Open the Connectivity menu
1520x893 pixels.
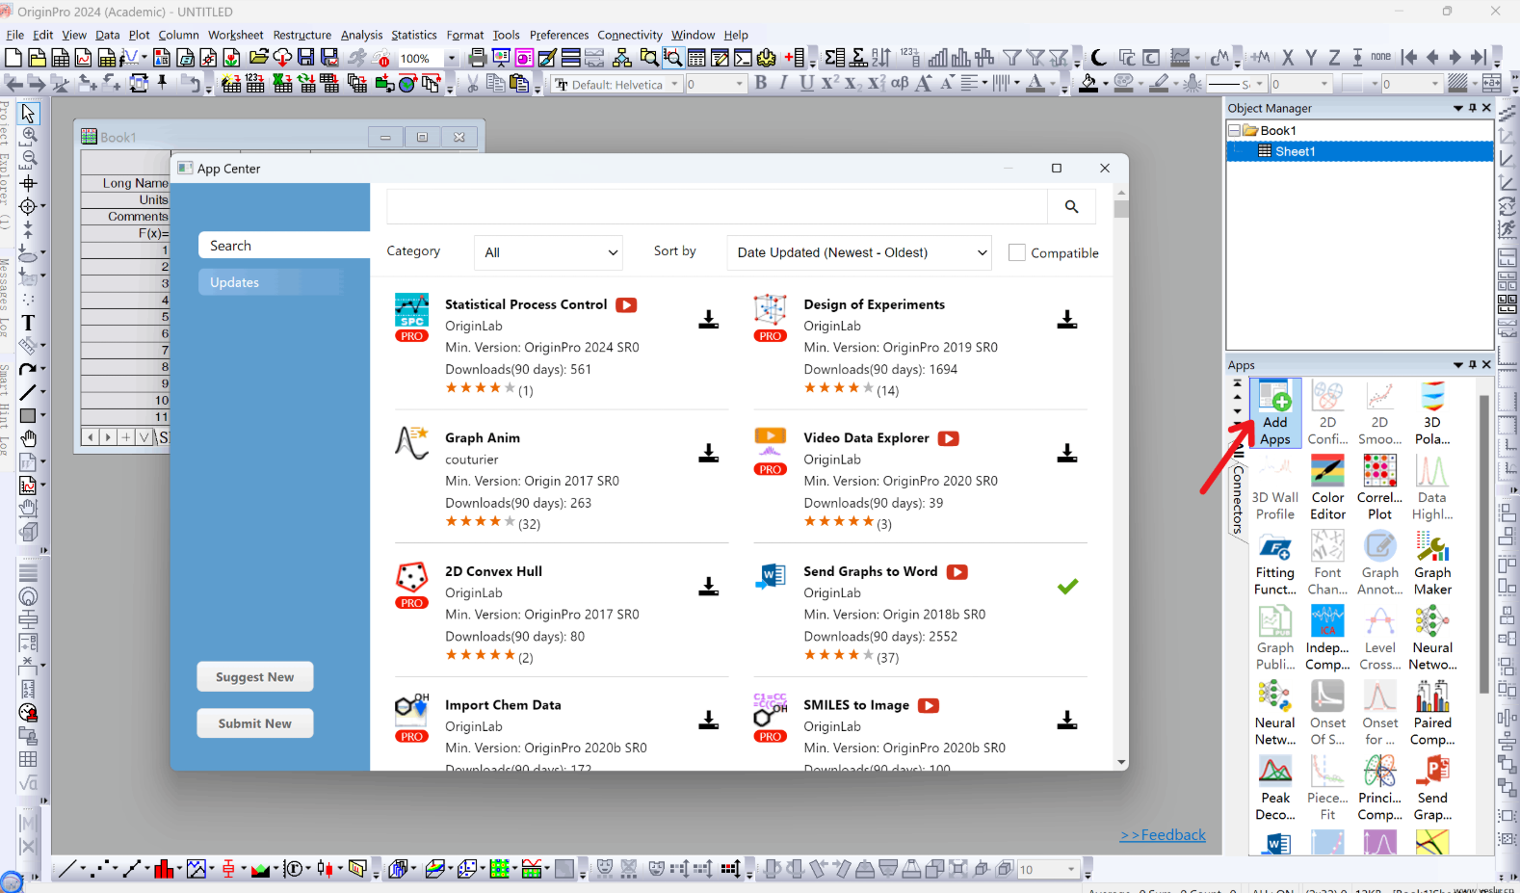coord(630,35)
